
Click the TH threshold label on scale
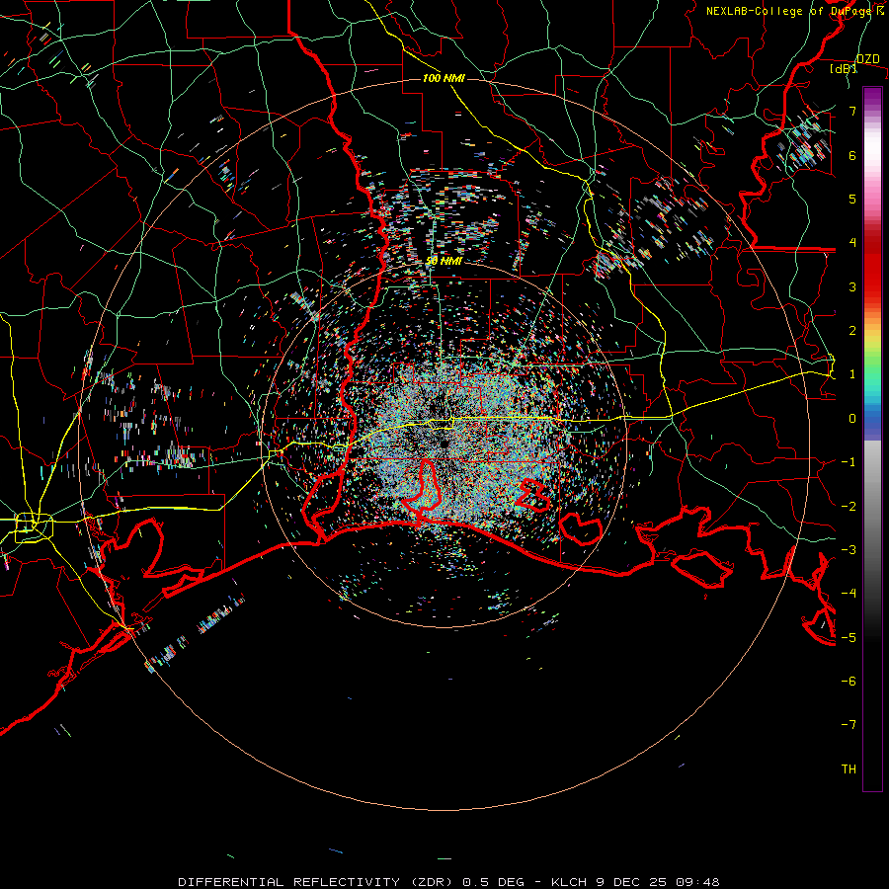[849, 768]
